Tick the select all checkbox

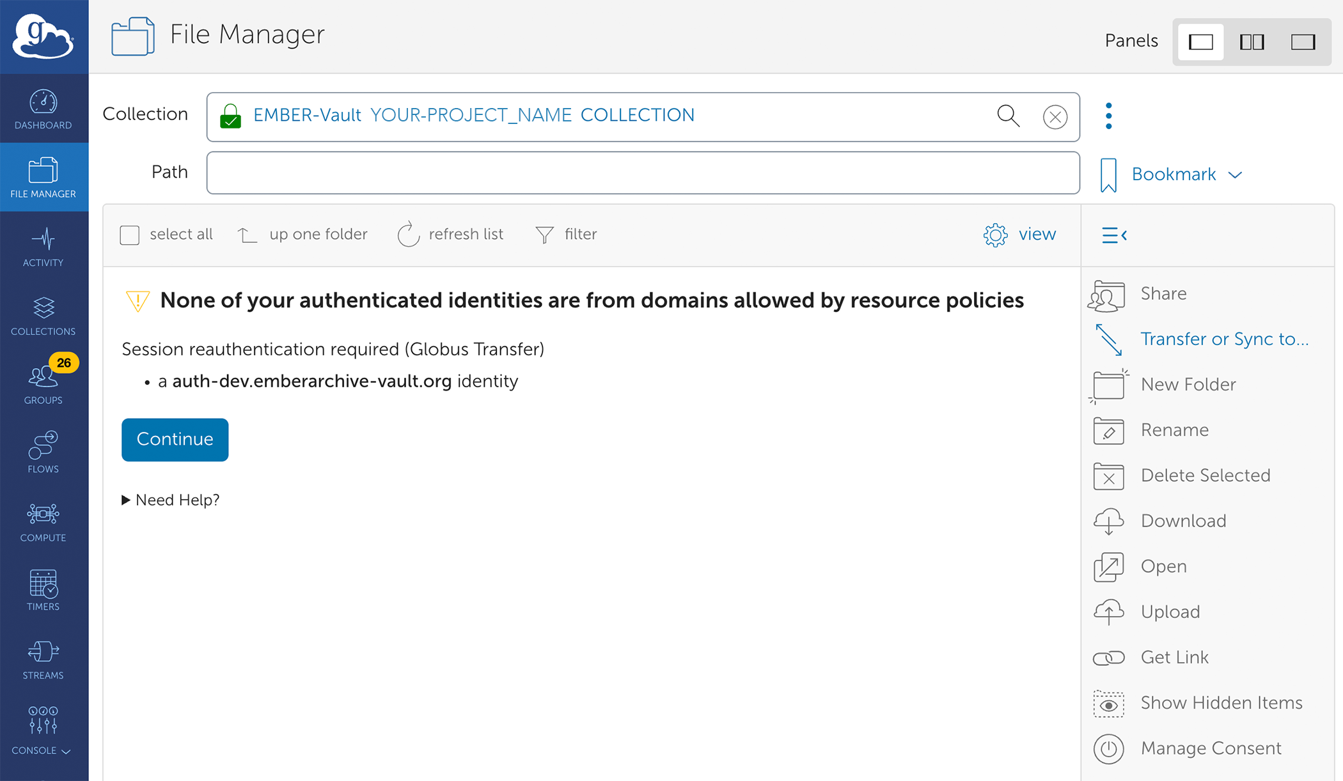pos(130,235)
